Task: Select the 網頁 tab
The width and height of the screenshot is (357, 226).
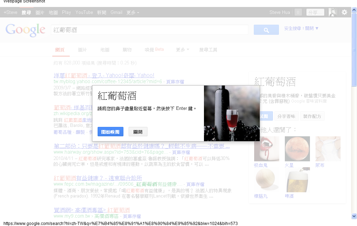Action: tap(60, 50)
